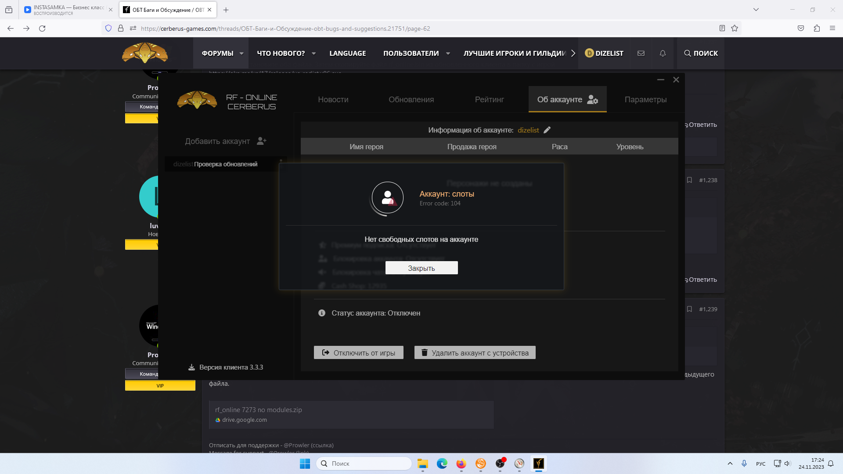Viewport: 843px width, 474px height.
Task: Click Закрыть in the error dialog
Action: 421,268
